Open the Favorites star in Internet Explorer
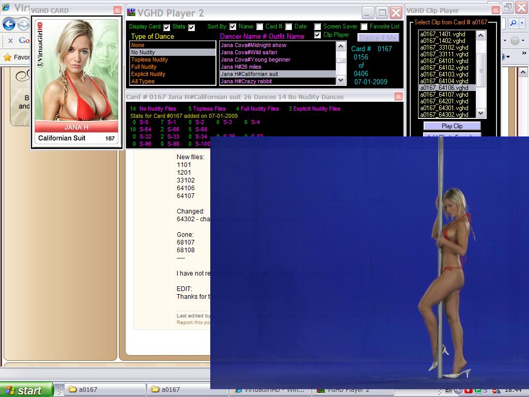The width and height of the screenshot is (529, 397). click(x=7, y=57)
